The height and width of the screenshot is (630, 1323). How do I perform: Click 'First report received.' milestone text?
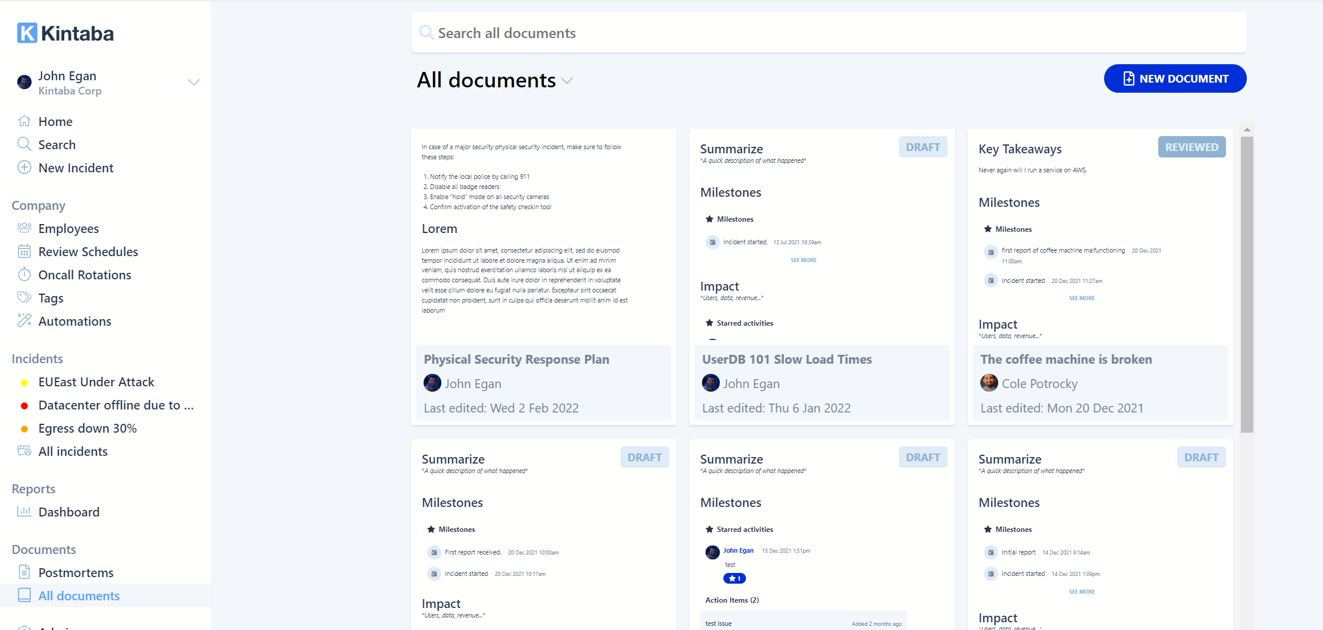[473, 553]
